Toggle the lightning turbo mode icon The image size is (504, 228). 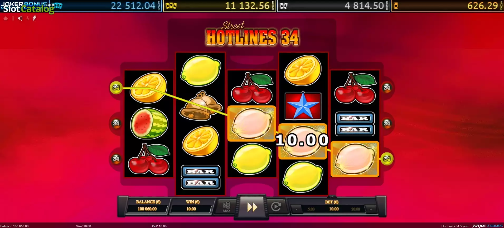click(34, 18)
